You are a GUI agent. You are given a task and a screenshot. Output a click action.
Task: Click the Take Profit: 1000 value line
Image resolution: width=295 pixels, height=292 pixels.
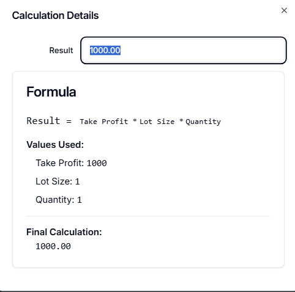pyautogui.click(x=71, y=163)
